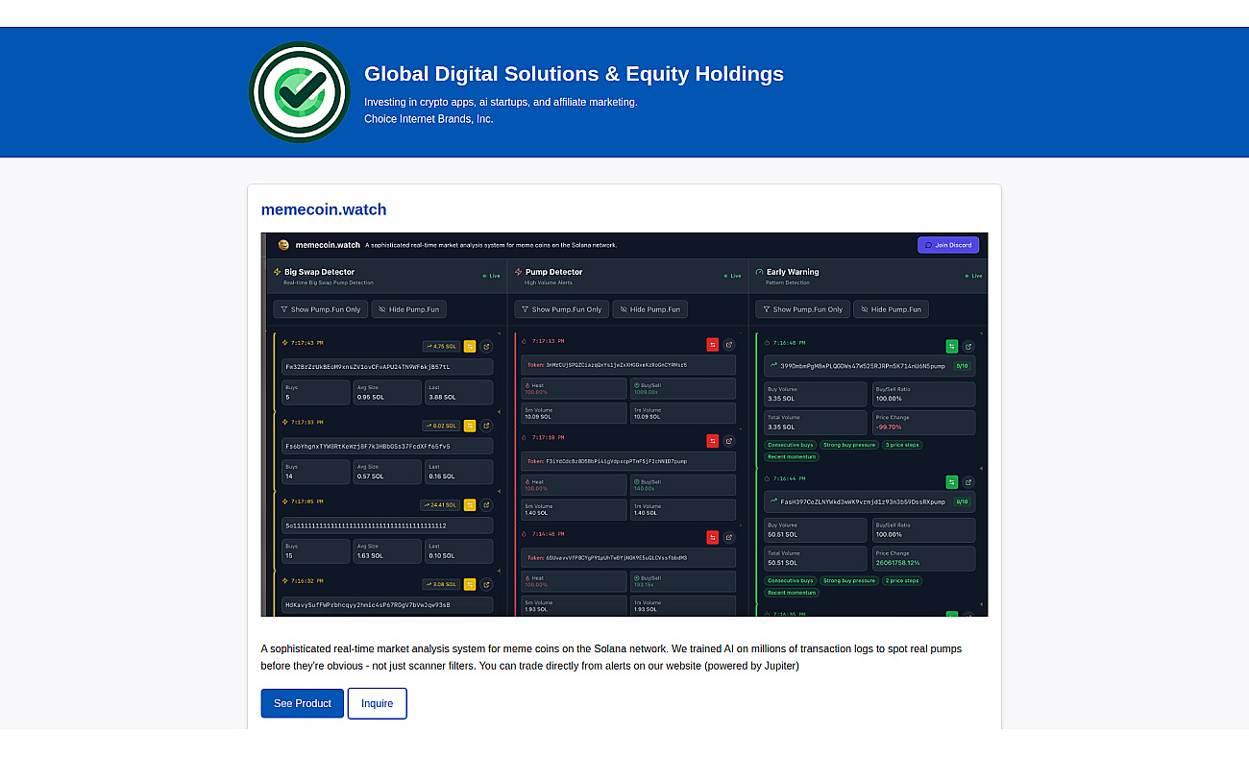Click the Big Swap Detector lightning icon

[x=278, y=272]
